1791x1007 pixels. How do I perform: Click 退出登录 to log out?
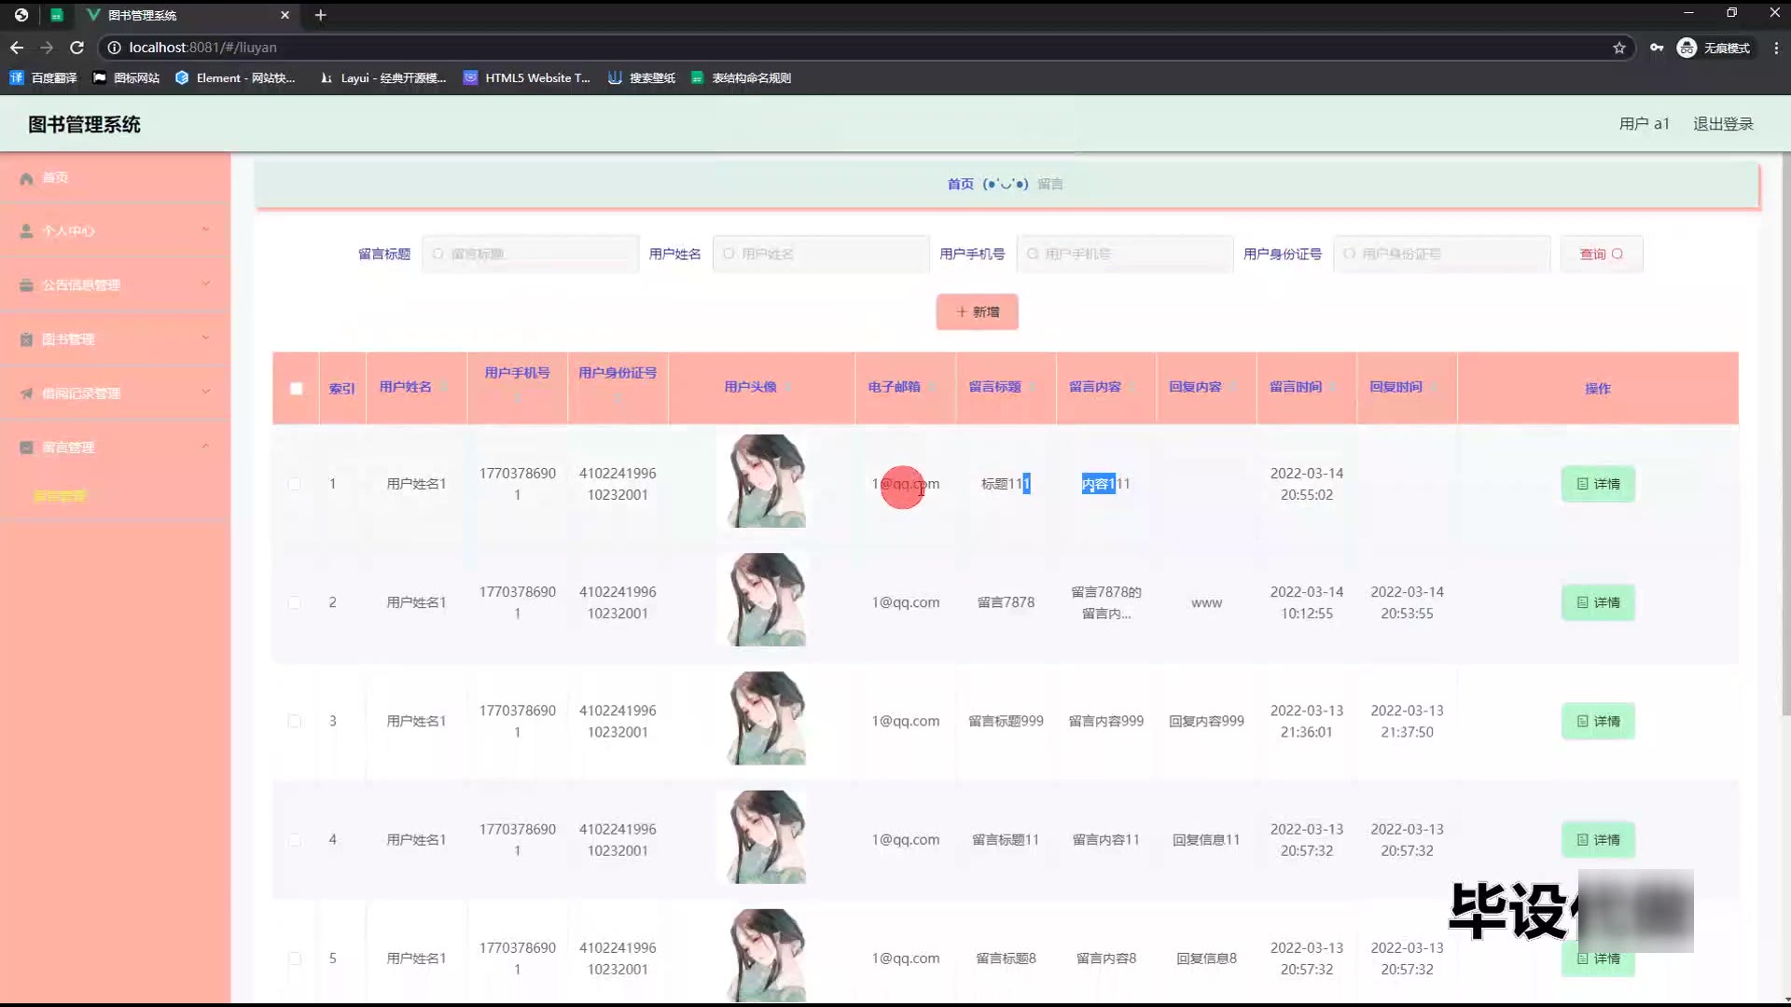click(x=1722, y=124)
